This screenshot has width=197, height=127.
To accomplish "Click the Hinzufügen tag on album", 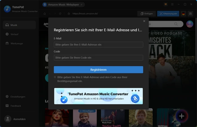I will (x=87, y=111).
